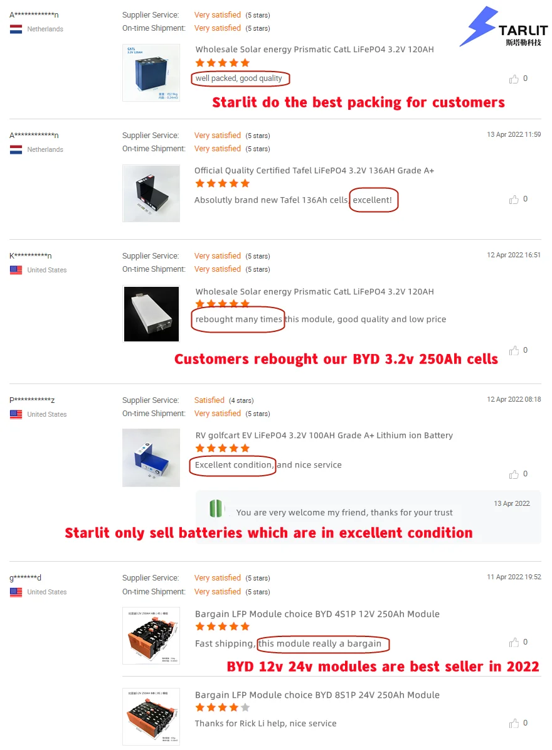This screenshot has height=750, width=552.
Task: Open the blue CATL 120AH battery thumbnail
Action: tap(151, 73)
